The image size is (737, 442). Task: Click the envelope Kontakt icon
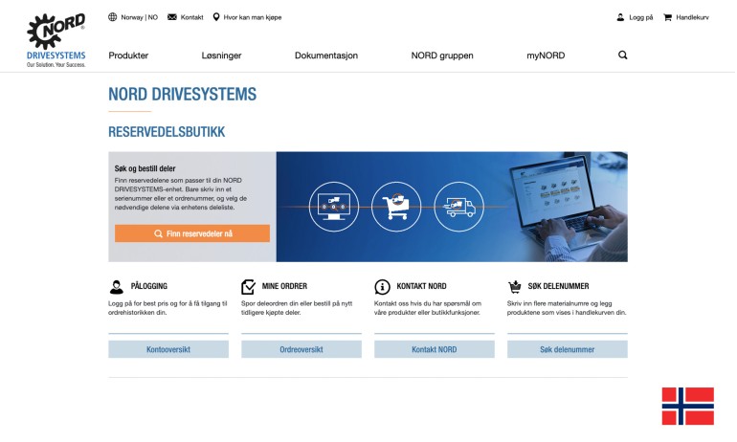(x=172, y=17)
